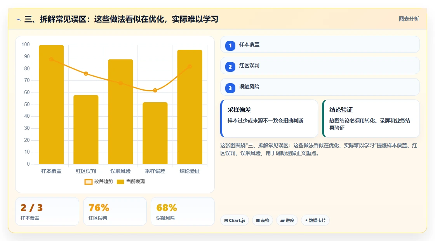Click the Chart.js tag
The image size is (435, 241).
click(x=235, y=220)
